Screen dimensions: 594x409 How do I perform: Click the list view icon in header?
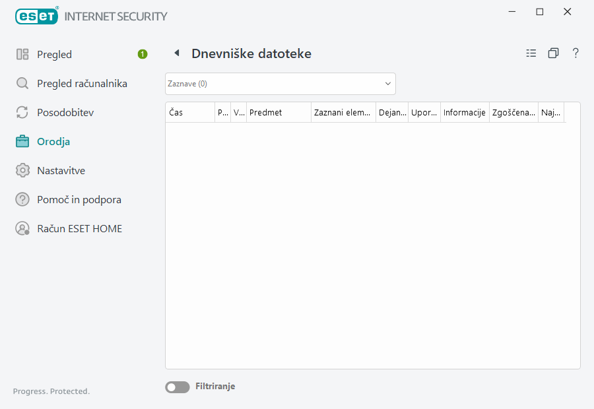point(531,53)
